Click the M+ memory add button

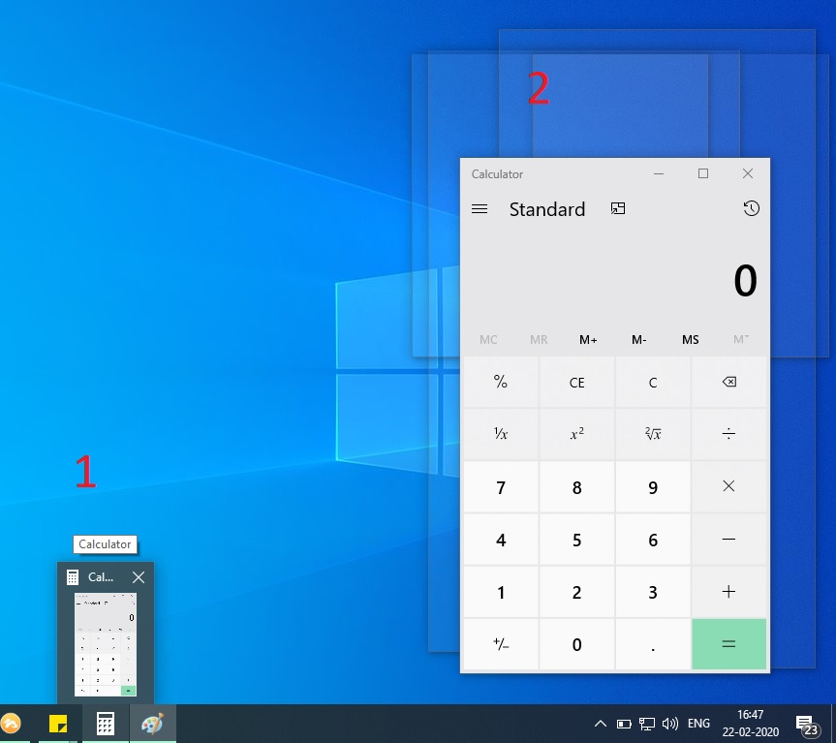point(588,340)
